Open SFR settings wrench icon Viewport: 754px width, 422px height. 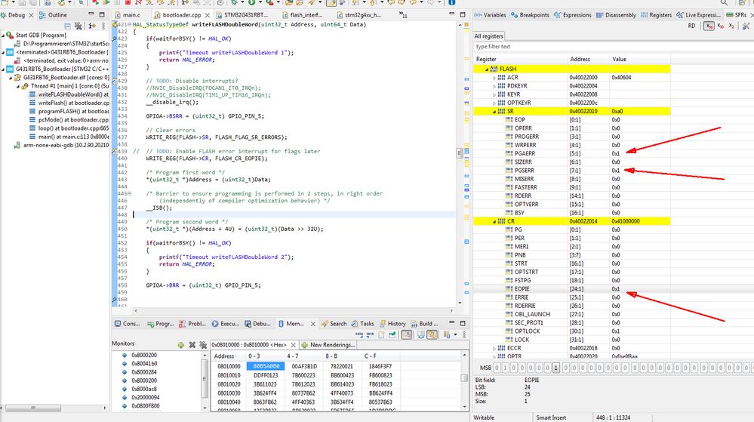click(746, 26)
